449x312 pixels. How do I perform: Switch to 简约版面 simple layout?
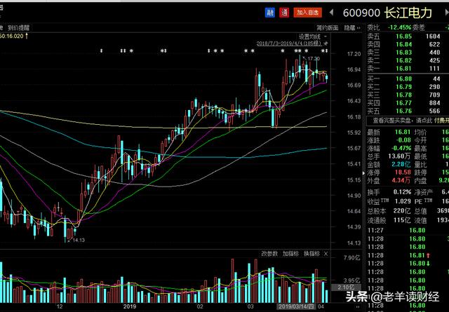pos(328,28)
